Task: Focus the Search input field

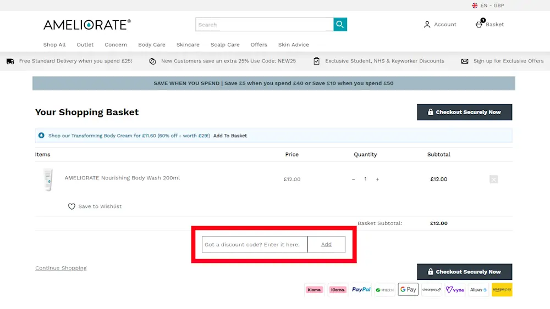Action: pos(265,25)
